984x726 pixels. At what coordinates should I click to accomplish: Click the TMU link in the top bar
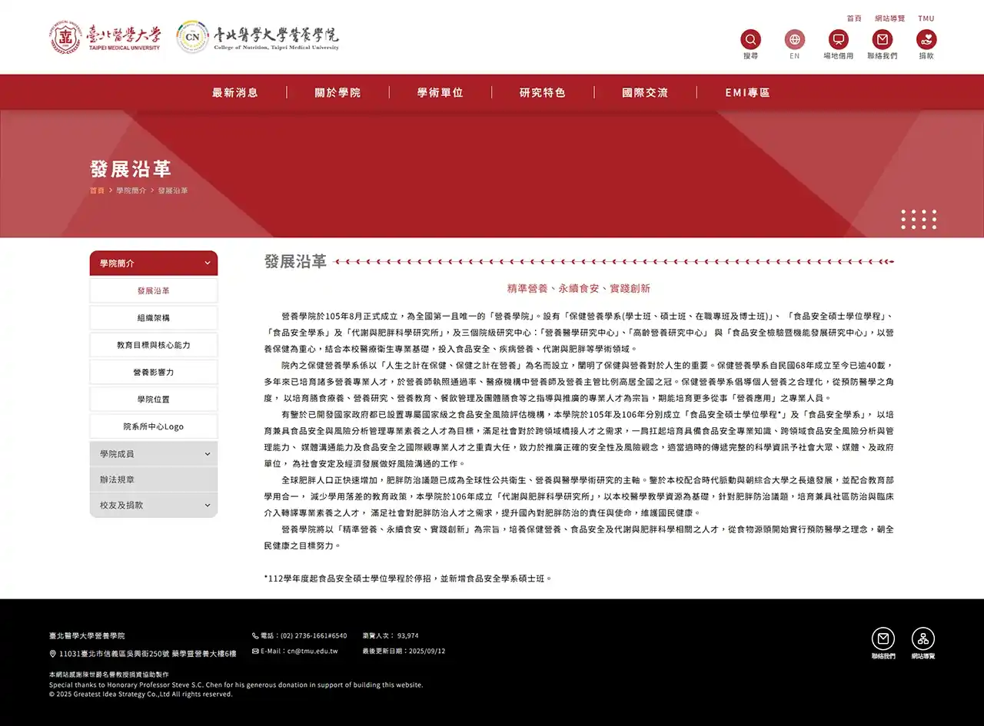coord(926,18)
